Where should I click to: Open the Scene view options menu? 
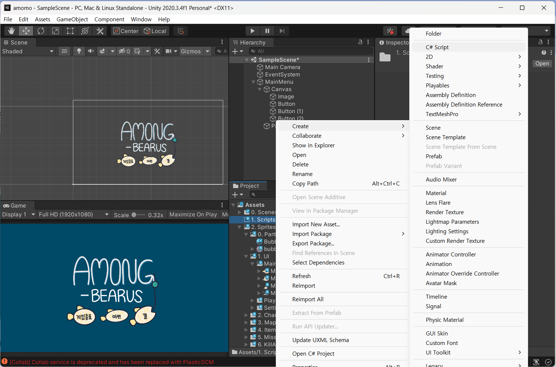coord(222,42)
